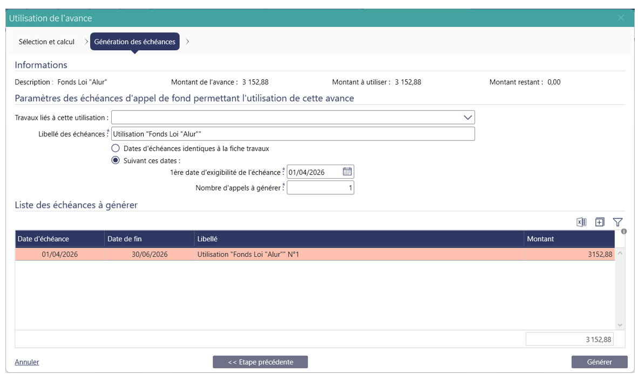Select the 'Suivant ces dates' radio option

[115, 160]
